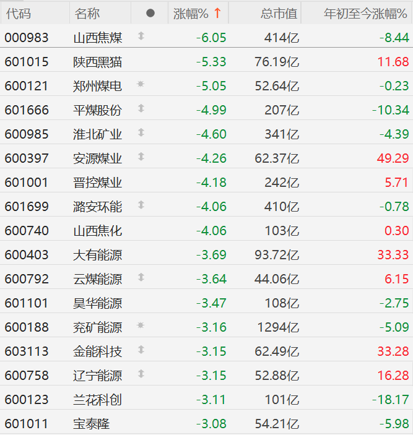Screen dimensions: 413x435
Task: Click the star icon beside 兖矿能源
Action: (141, 325)
